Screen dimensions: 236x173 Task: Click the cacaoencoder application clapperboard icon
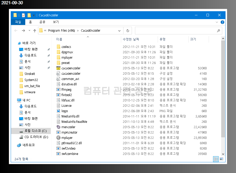click(58, 68)
